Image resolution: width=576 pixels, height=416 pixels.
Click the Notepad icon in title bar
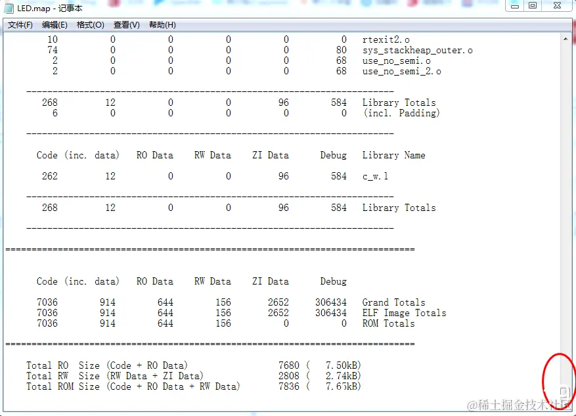[9, 8]
